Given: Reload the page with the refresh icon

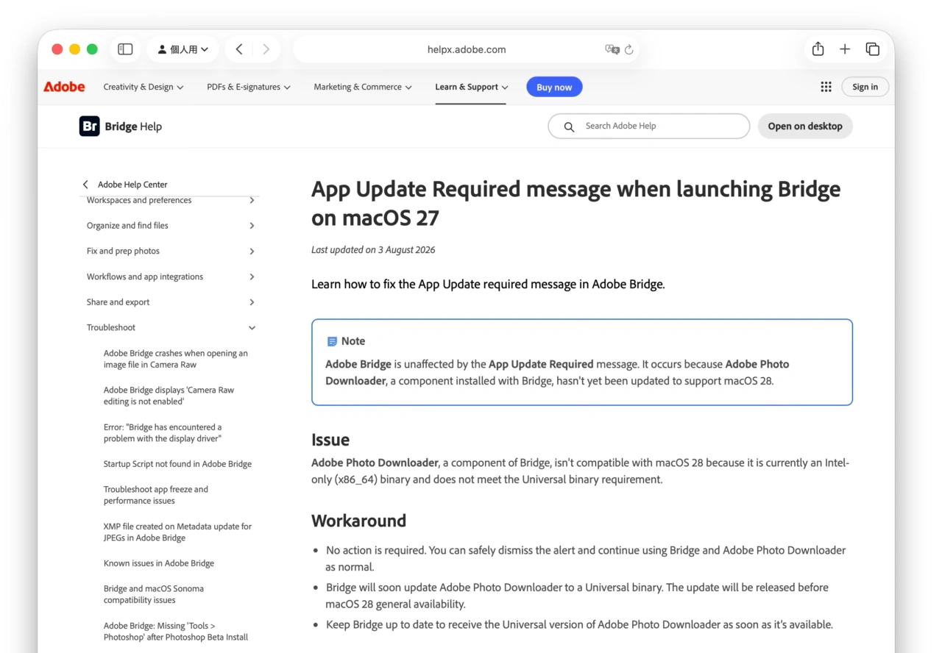Looking at the screenshot, I should tap(629, 50).
